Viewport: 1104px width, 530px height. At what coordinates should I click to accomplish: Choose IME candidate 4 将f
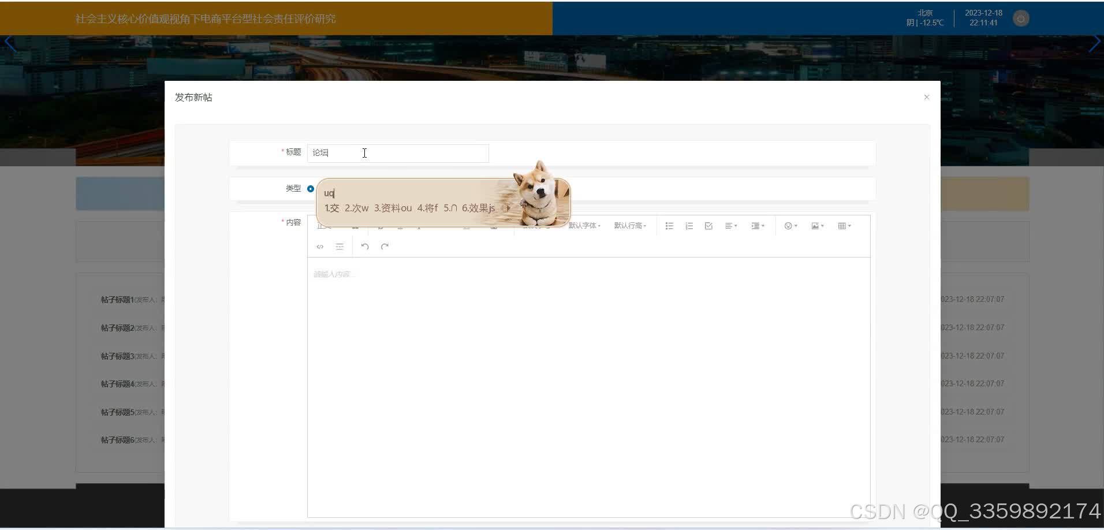tap(427, 208)
